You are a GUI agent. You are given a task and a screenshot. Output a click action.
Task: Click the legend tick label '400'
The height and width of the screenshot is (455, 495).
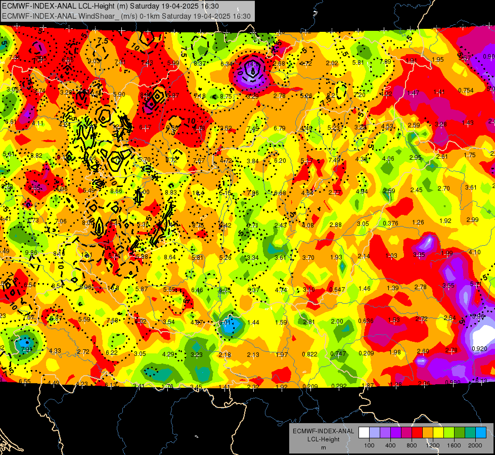pyautogui.click(x=390, y=445)
